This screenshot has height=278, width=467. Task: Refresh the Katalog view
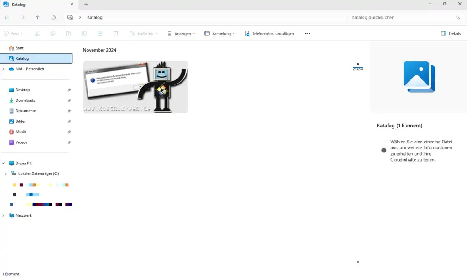tap(53, 17)
